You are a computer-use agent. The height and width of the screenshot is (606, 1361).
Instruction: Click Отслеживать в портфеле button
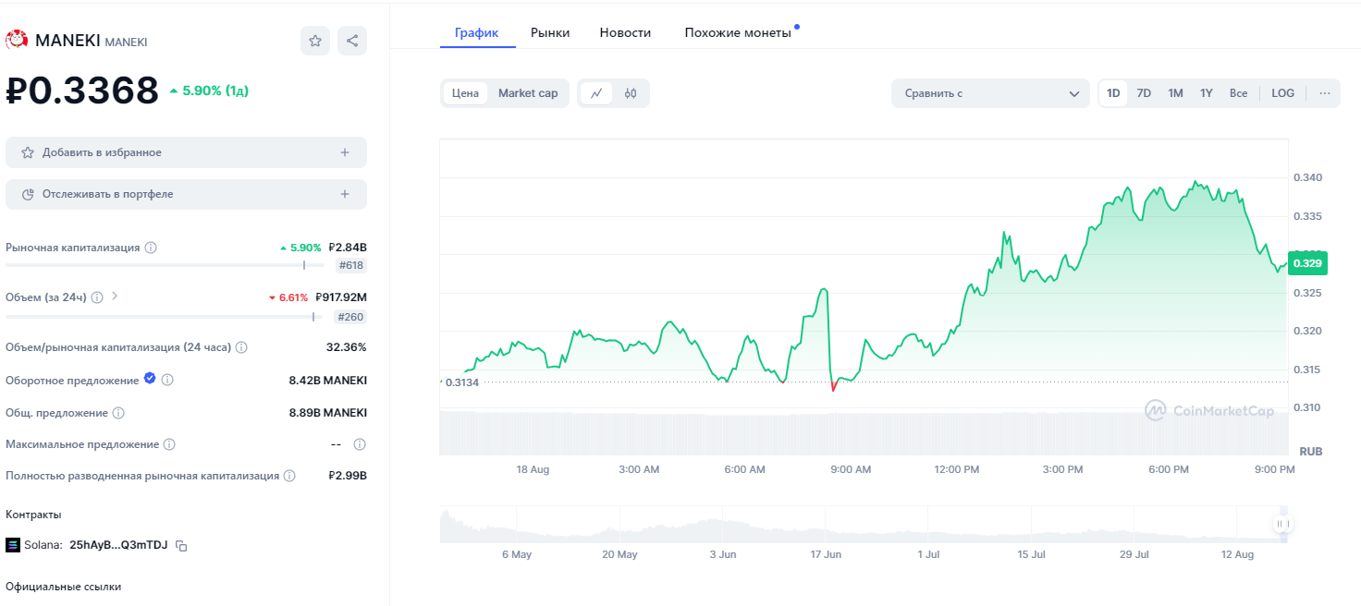(186, 194)
